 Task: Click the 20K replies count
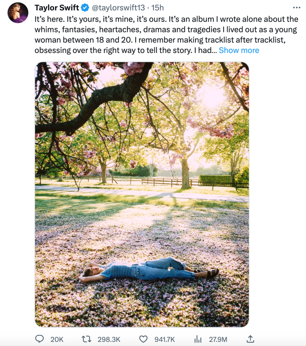(57, 339)
